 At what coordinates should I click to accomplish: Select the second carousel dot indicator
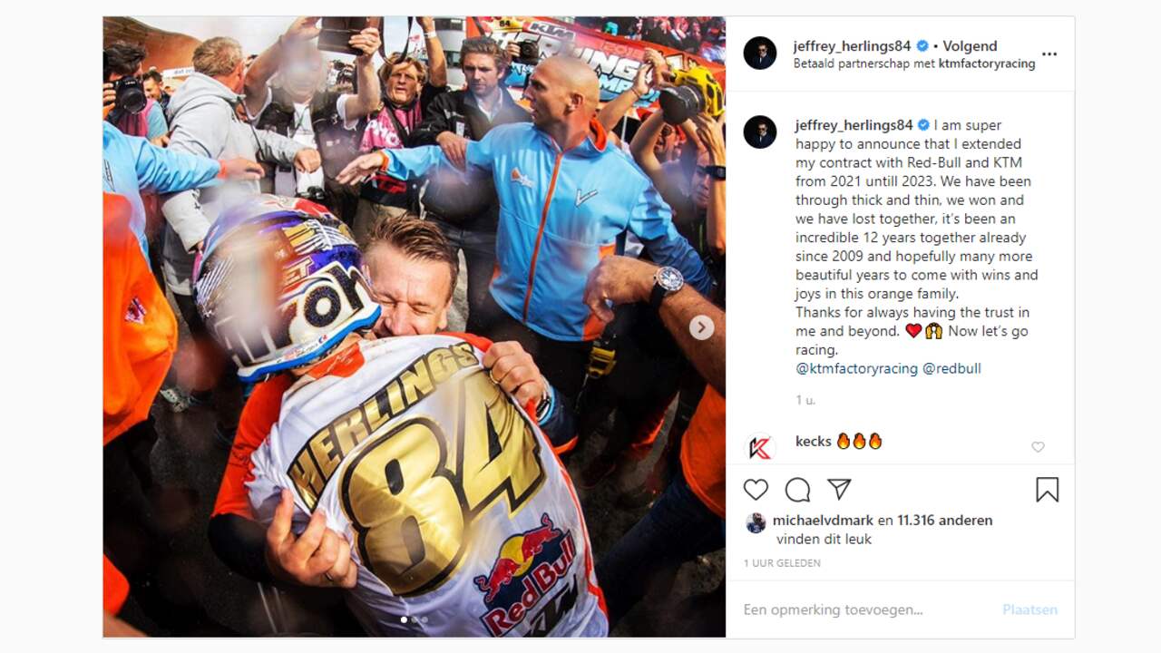click(x=415, y=620)
